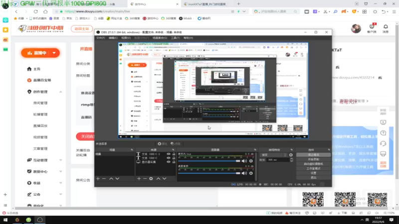Screen dimensions: 399x224
Task: Move scene up in OBS scenes list
Action: 111,179
